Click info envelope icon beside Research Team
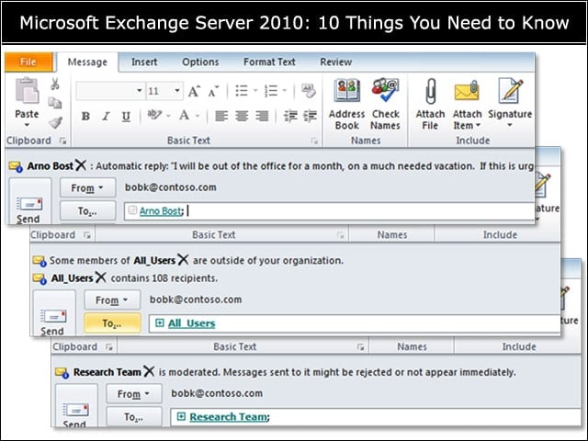Viewport: 588px width, 441px height. (x=62, y=372)
